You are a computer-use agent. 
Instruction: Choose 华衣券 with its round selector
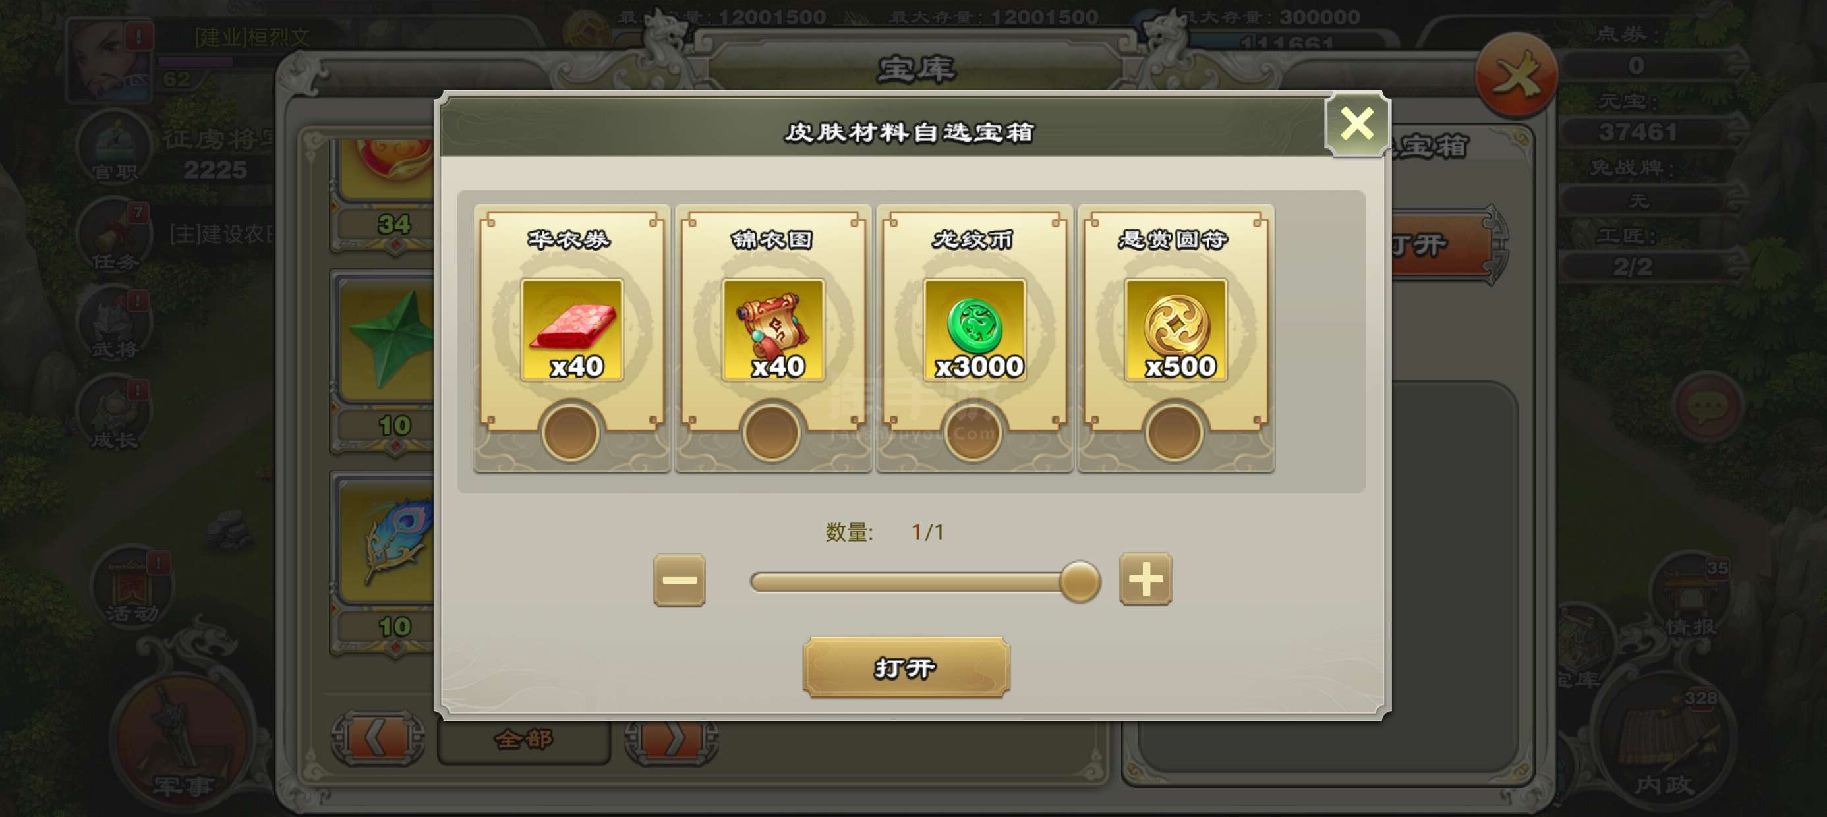[569, 432]
